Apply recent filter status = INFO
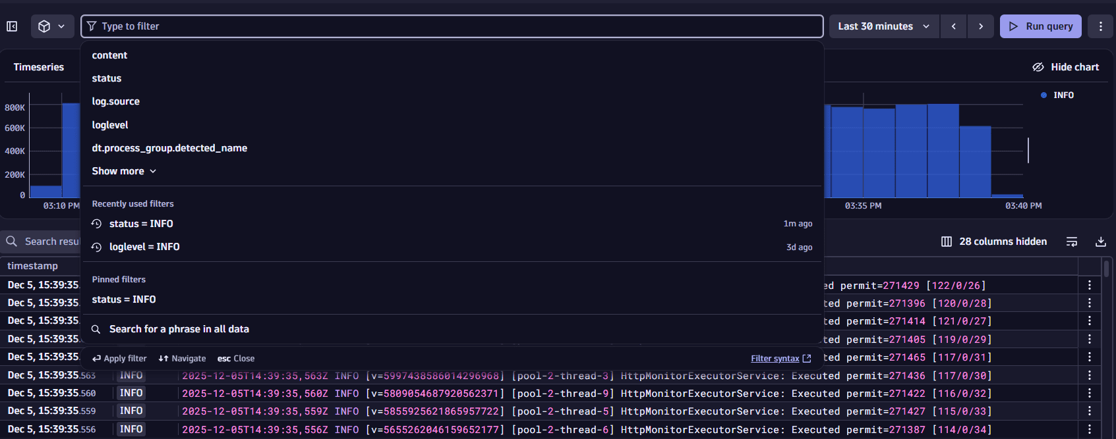The height and width of the screenshot is (439, 1116). pyautogui.click(x=452, y=224)
